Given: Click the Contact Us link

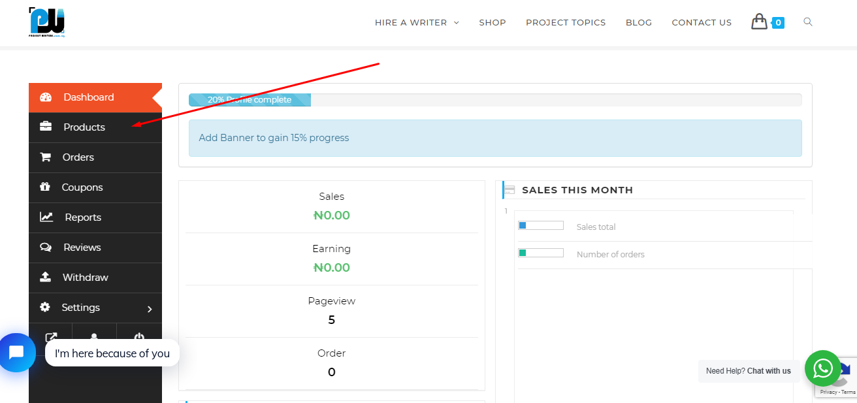Looking at the screenshot, I should click(702, 22).
